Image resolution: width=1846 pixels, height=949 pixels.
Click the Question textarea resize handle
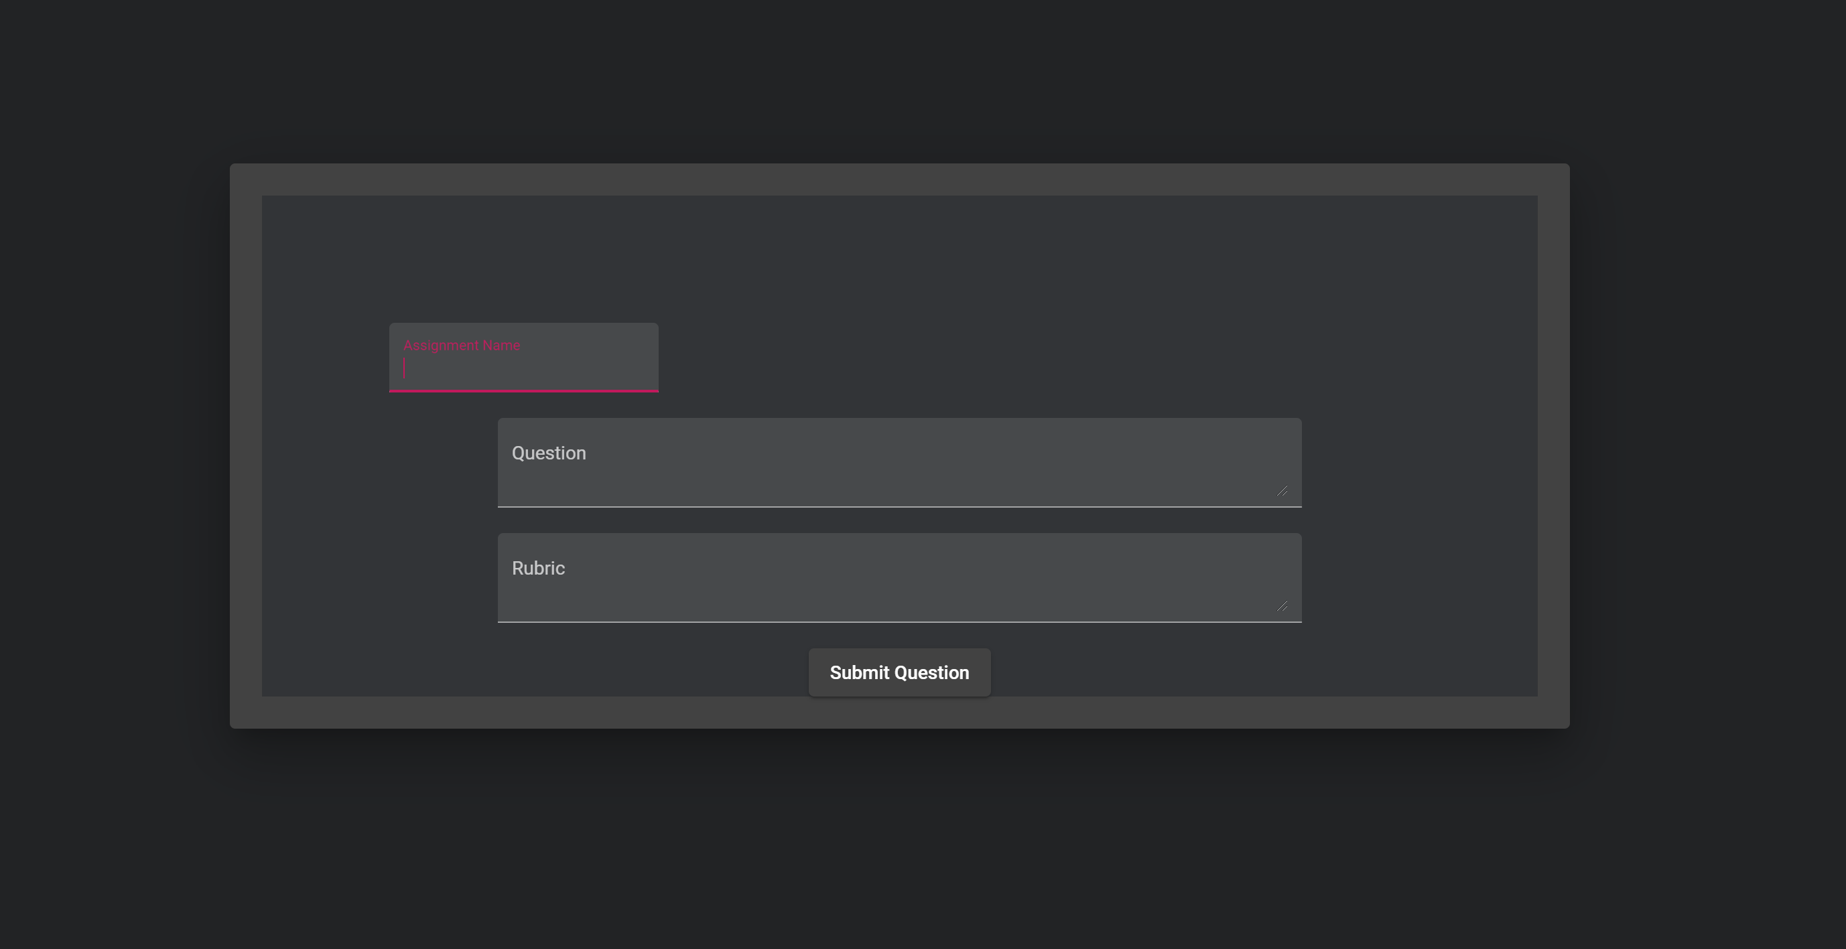point(1282,491)
